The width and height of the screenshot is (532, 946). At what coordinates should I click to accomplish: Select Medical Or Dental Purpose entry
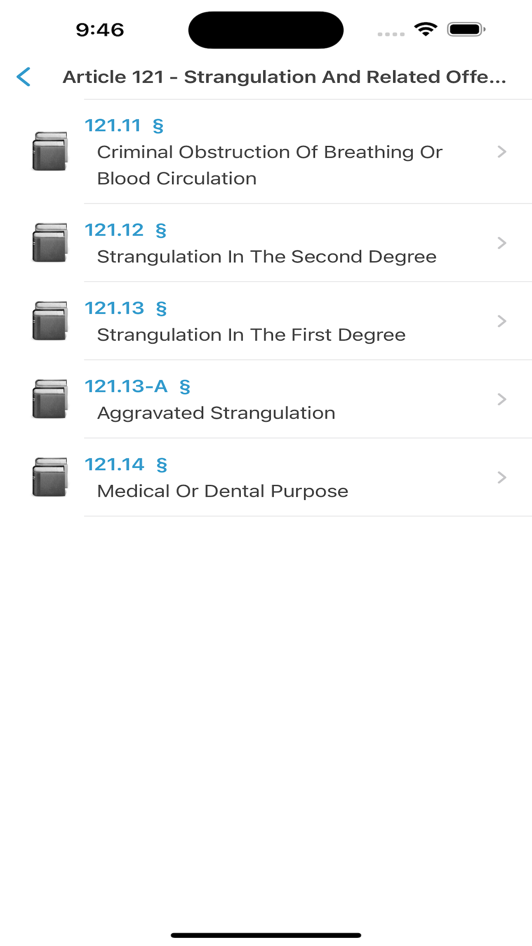pos(223,491)
